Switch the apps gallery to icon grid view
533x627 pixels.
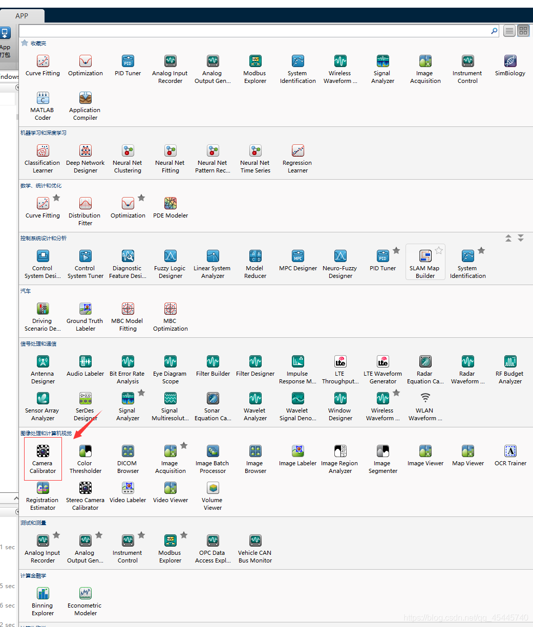tap(523, 31)
